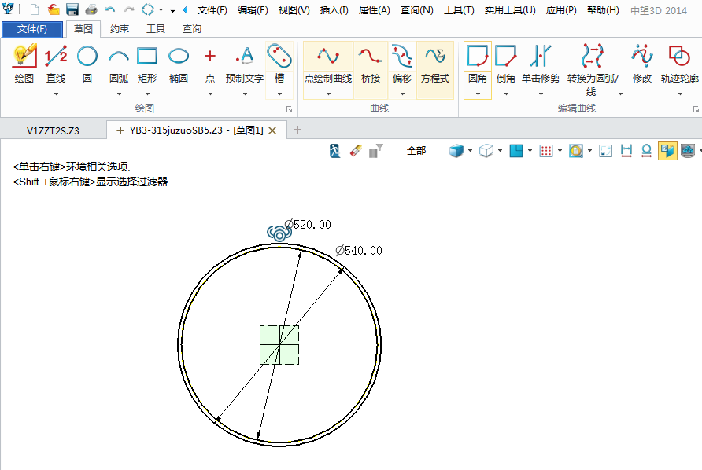Image resolution: width=702 pixels, height=470 pixels.
Task: Open a new document tab with plus
Action: coord(297,130)
